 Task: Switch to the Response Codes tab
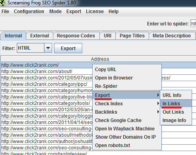(x=76, y=36)
